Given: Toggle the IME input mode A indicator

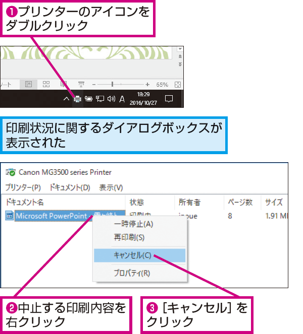Looking at the screenshot, I should [x=122, y=99].
